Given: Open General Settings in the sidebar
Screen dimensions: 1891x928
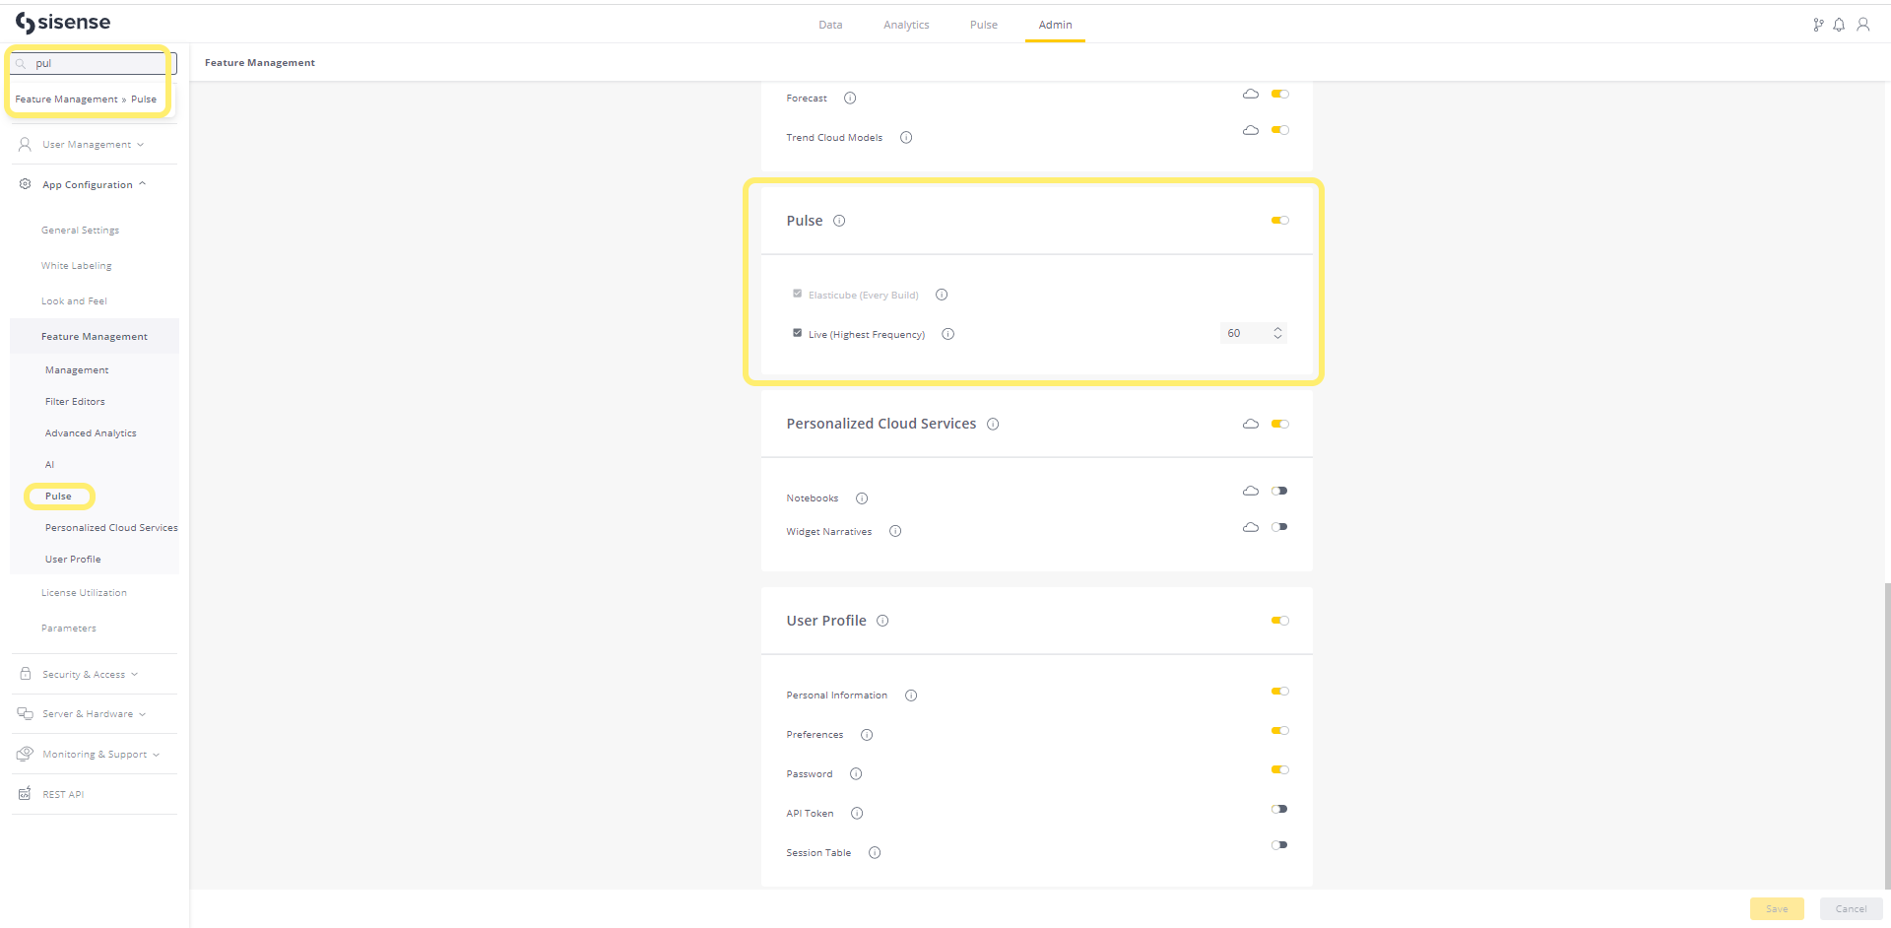Looking at the screenshot, I should 80,231.
